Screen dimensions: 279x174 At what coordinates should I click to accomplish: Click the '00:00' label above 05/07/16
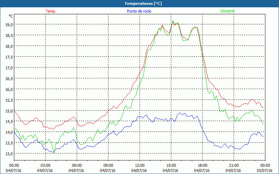tap(265, 166)
